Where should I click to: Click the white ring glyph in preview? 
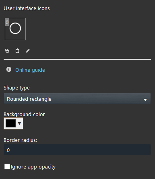pos(15,28)
